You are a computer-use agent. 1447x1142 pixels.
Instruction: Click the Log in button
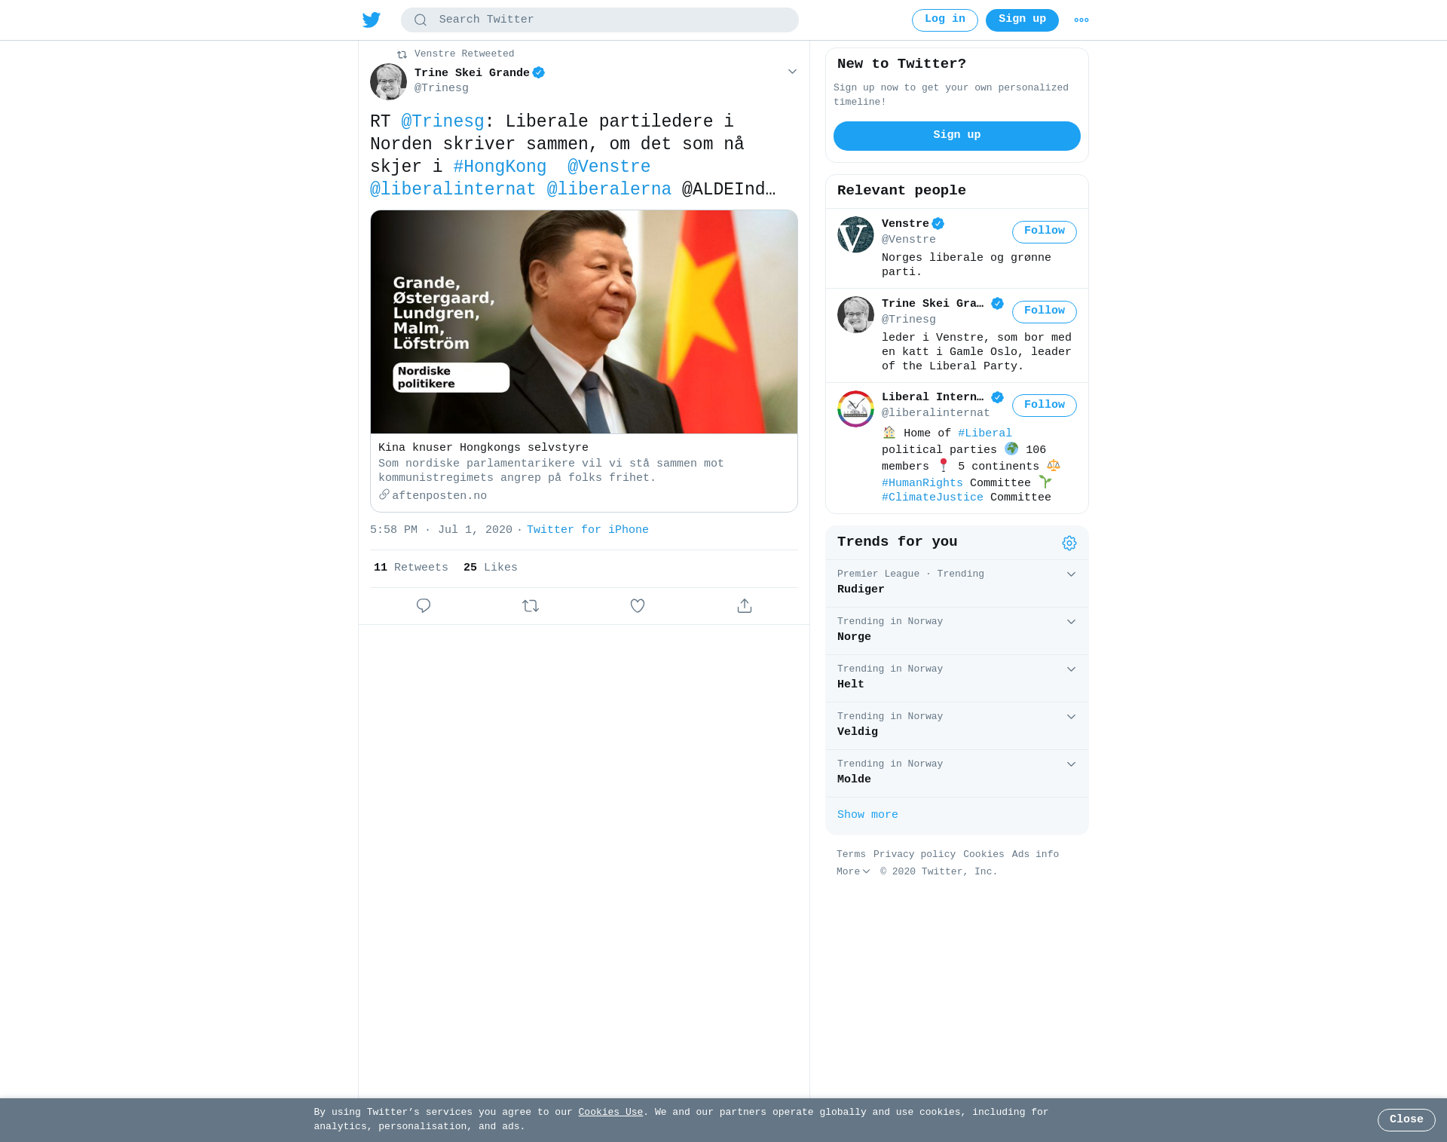click(x=945, y=20)
